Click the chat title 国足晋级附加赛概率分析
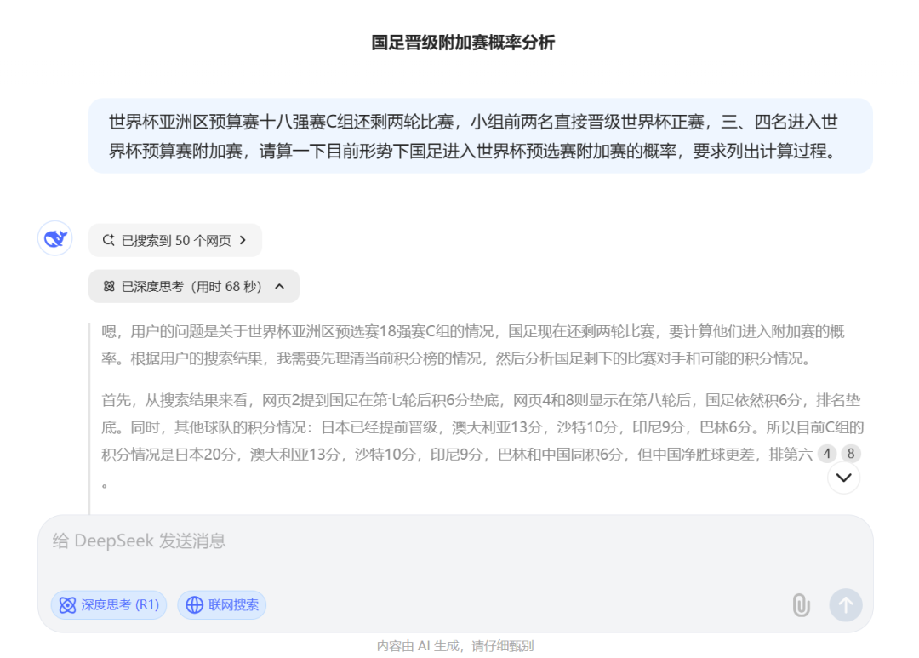The width and height of the screenshot is (919, 658). [x=463, y=43]
